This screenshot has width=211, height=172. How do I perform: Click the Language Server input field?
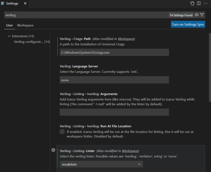coord(114,80)
